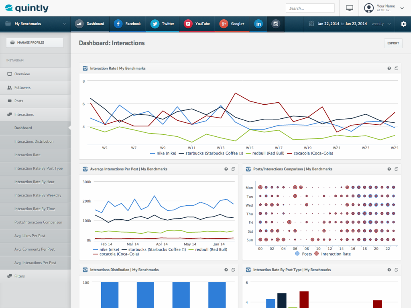Screen dimensions: 411x308
Task: Click the YouTube play icon
Action: coord(188,24)
